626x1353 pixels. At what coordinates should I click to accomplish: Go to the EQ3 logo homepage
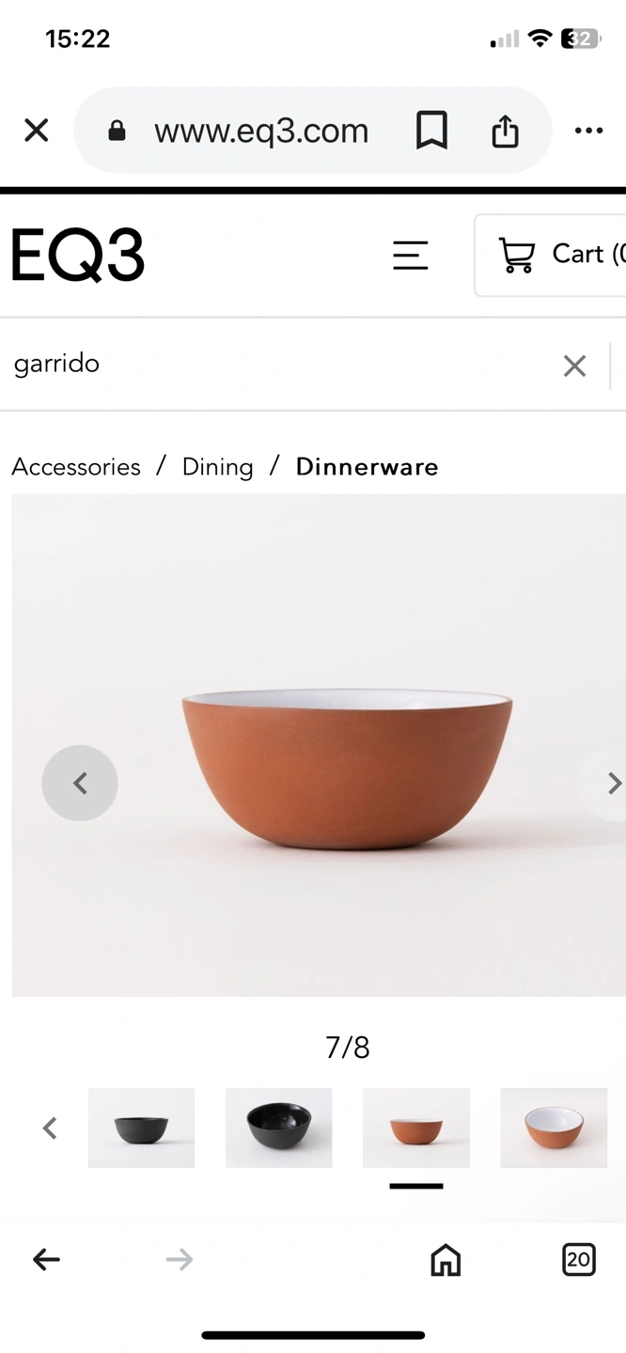click(78, 256)
